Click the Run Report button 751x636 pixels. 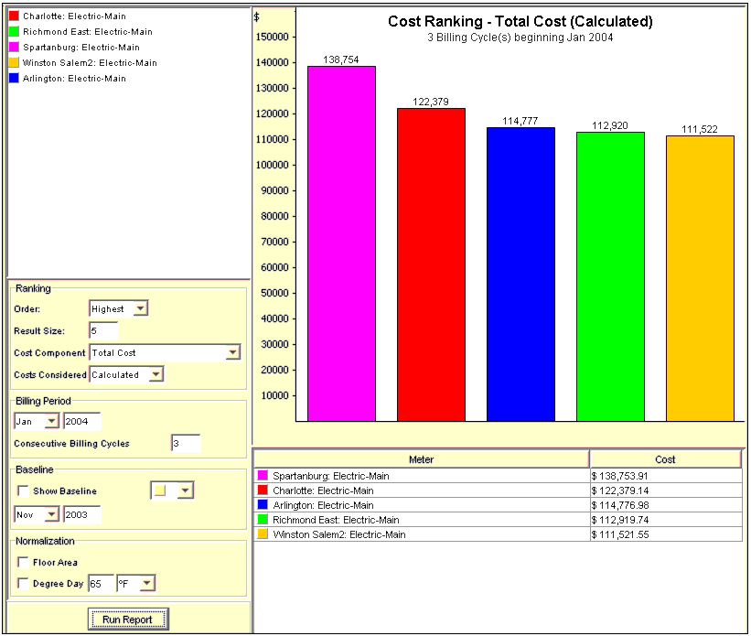128,620
